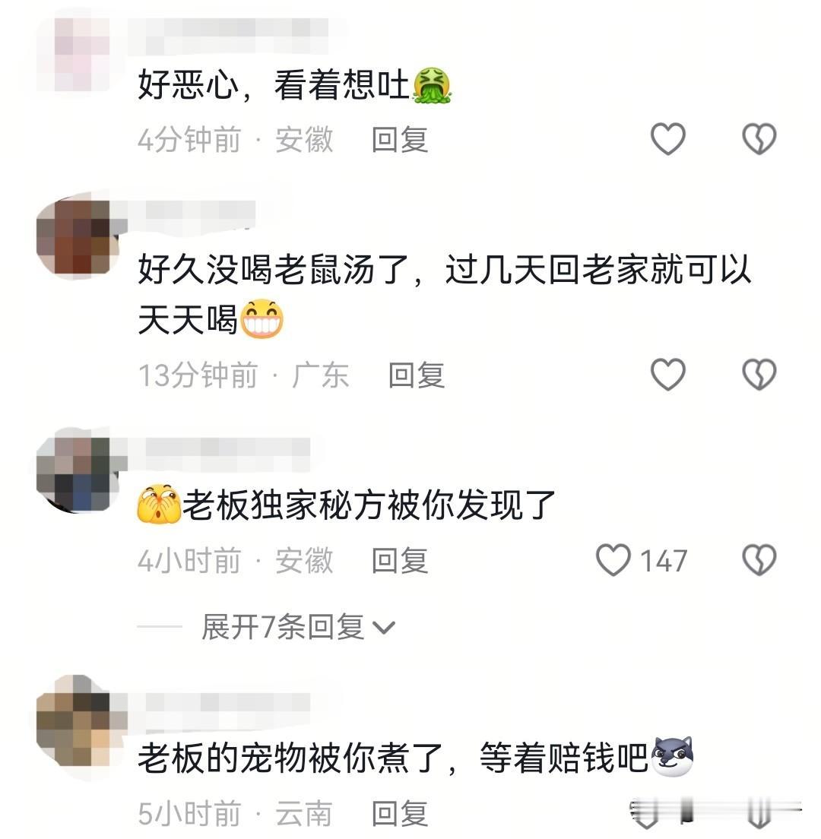The image size is (821, 839).
Task: Click the shocked face emoji before 老板独家秘方
Action: (159, 504)
